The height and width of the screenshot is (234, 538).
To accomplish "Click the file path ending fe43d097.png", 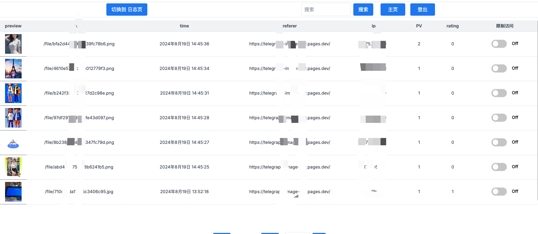I will coord(79,118).
